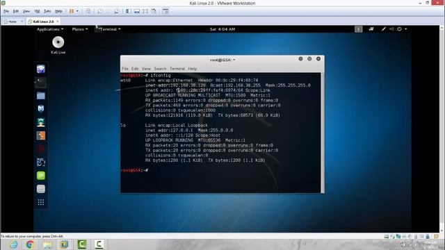Launch Maltego from the dock
Image resolution: width=445 pixels, height=250 pixels.
41,149
